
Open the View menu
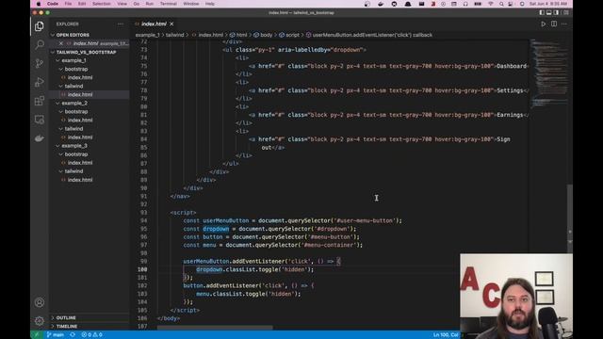pos(122,4)
